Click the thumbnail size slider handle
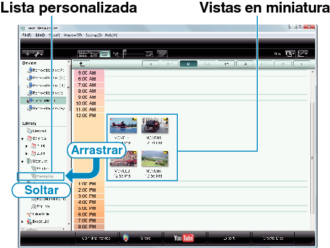 125,54
